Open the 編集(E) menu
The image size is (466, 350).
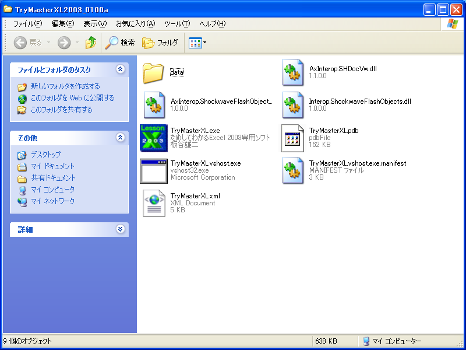(x=63, y=24)
